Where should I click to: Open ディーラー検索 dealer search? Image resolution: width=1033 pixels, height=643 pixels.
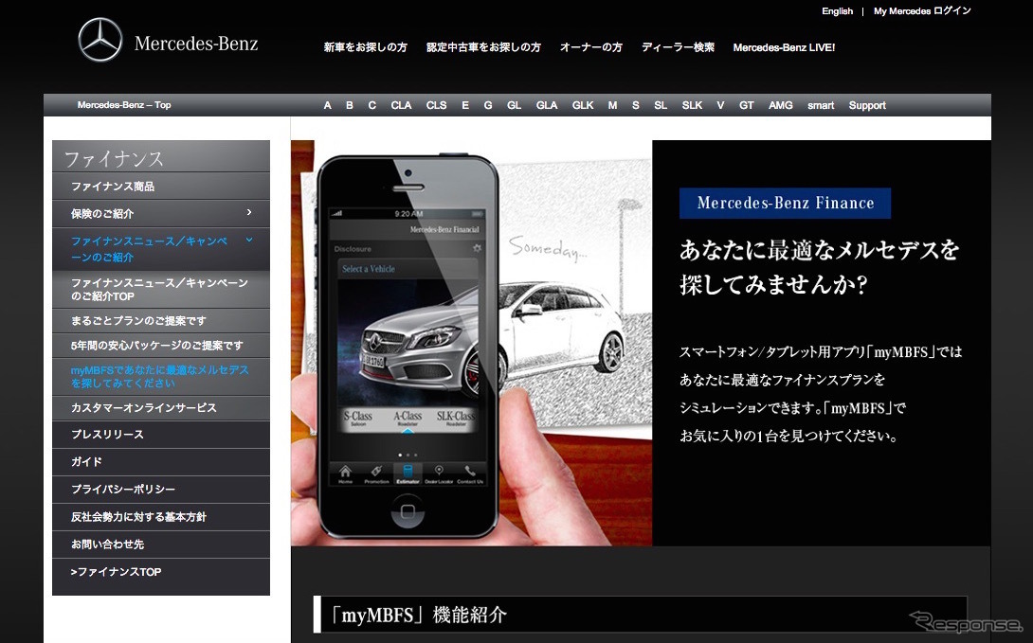click(x=678, y=47)
